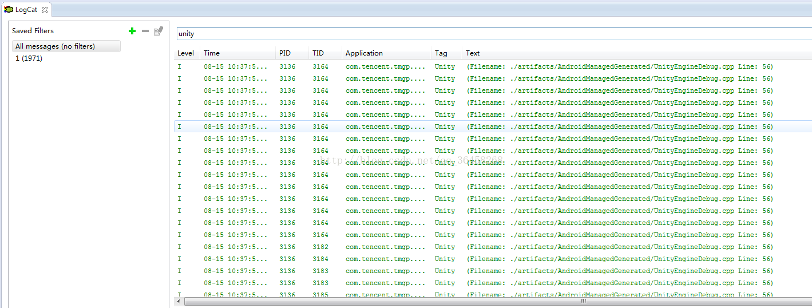Click the horizontal scrollbar left arrow
This screenshot has height=308, width=812.
179,301
